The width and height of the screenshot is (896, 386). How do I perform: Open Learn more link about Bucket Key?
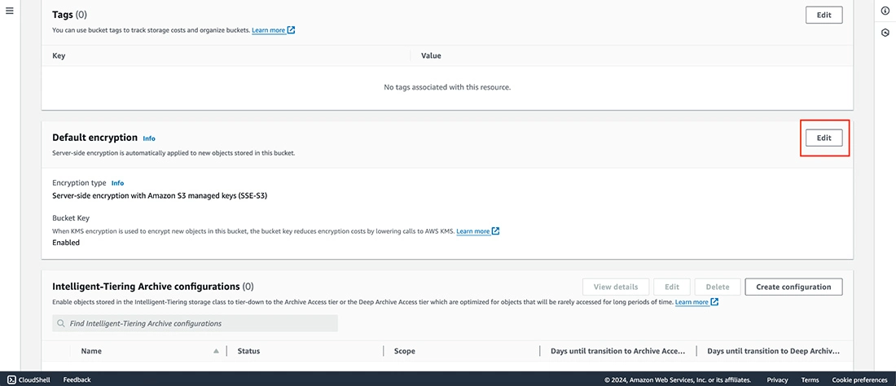pyautogui.click(x=473, y=231)
